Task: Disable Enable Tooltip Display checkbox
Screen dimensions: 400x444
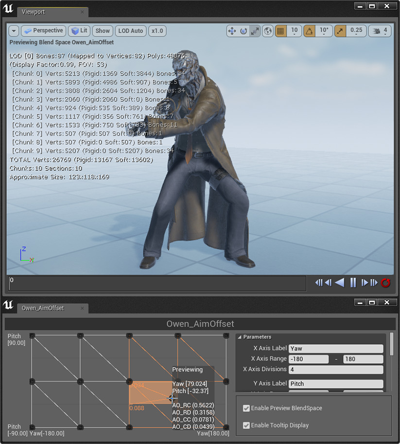Action: click(x=246, y=425)
